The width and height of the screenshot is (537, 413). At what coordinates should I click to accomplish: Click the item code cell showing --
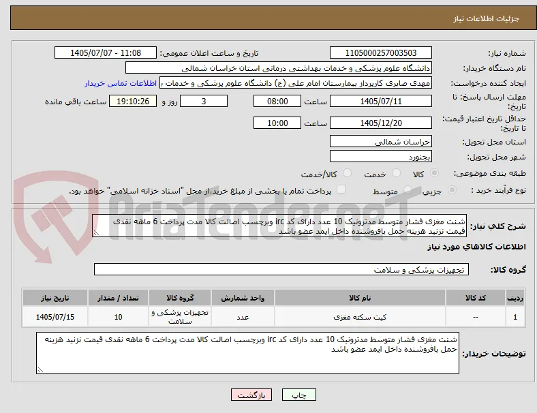(476, 317)
